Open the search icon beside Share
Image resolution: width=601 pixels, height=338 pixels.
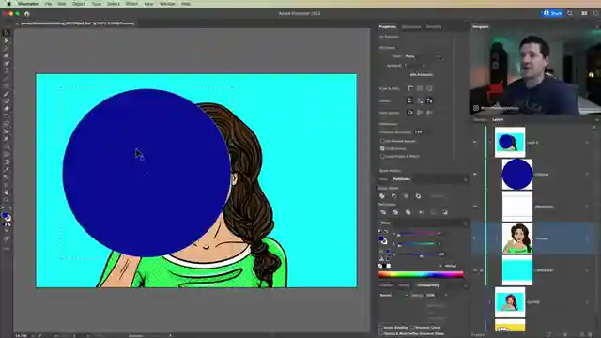point(570,13)
